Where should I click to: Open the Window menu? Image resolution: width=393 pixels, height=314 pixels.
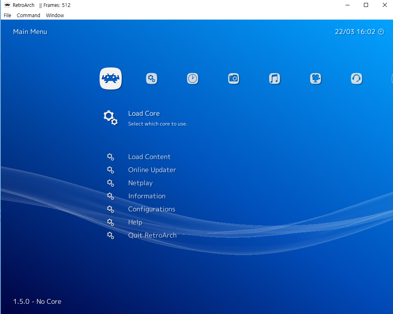click(55, 15)
